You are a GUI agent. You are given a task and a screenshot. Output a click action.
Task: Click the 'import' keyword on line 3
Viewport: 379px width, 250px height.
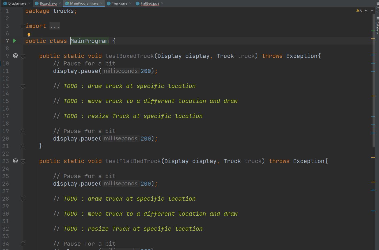pyautogui.click(x=36, y=26)
